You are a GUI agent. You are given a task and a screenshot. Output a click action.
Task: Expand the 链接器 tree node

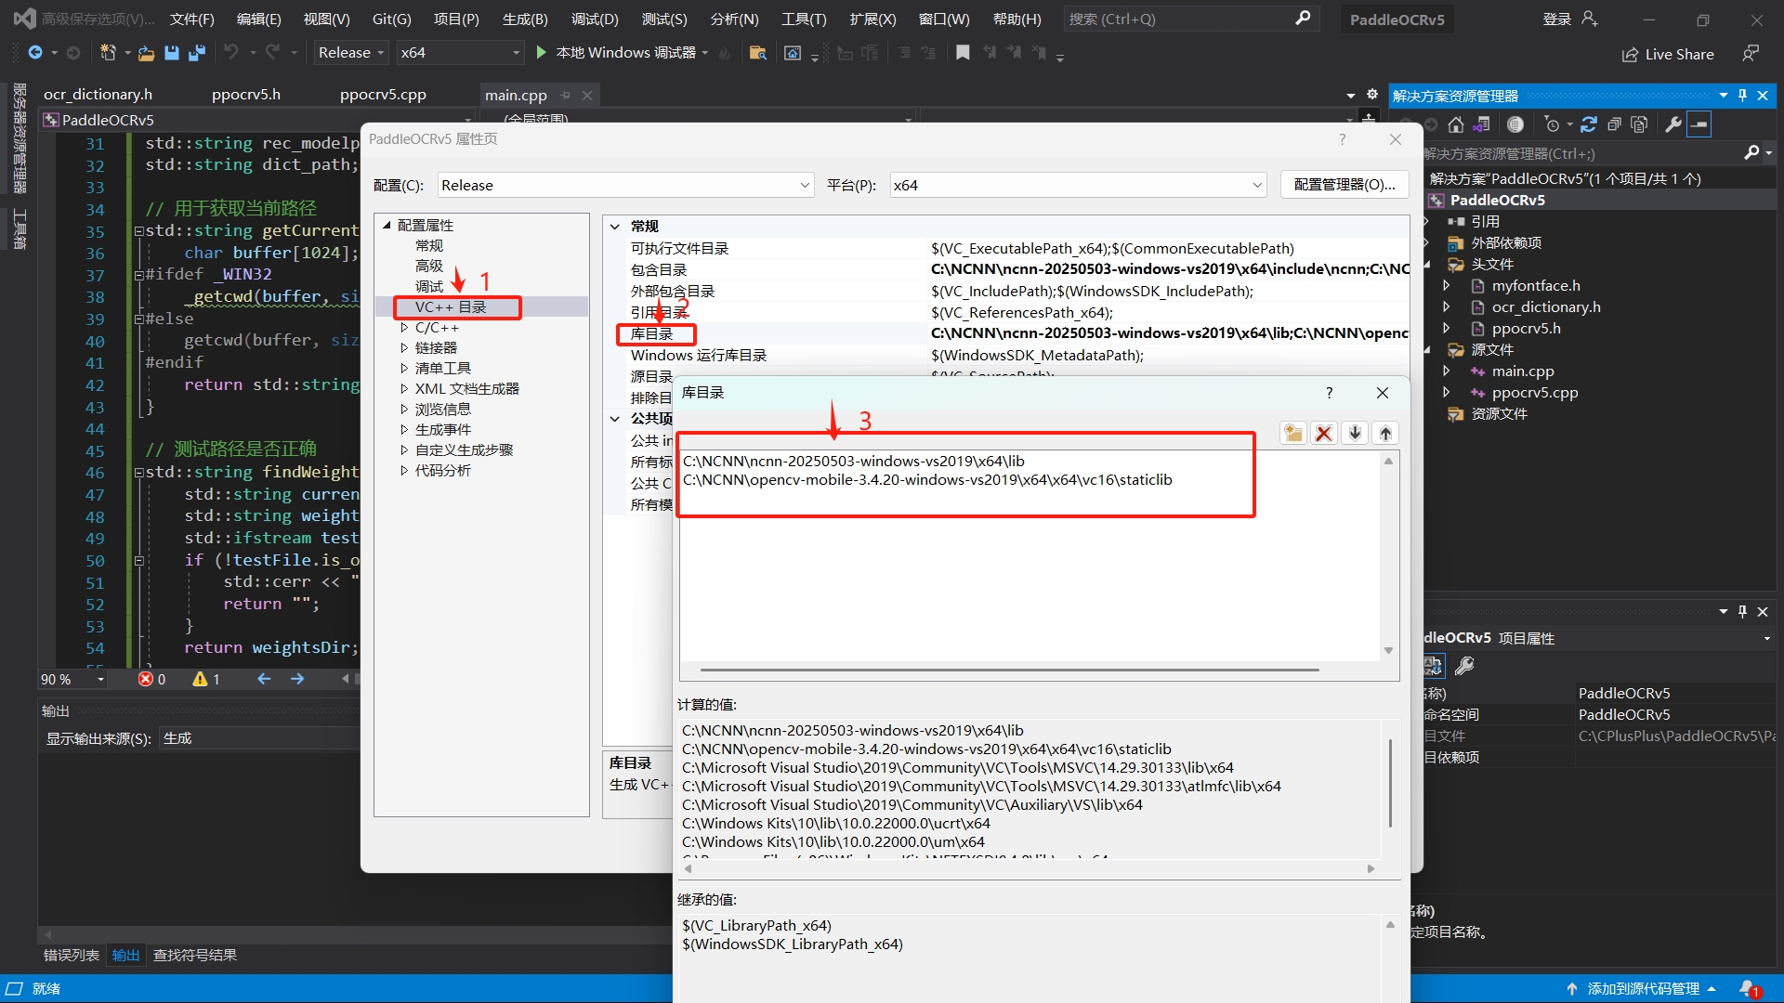pyautogui.click(x=404, y=348)
